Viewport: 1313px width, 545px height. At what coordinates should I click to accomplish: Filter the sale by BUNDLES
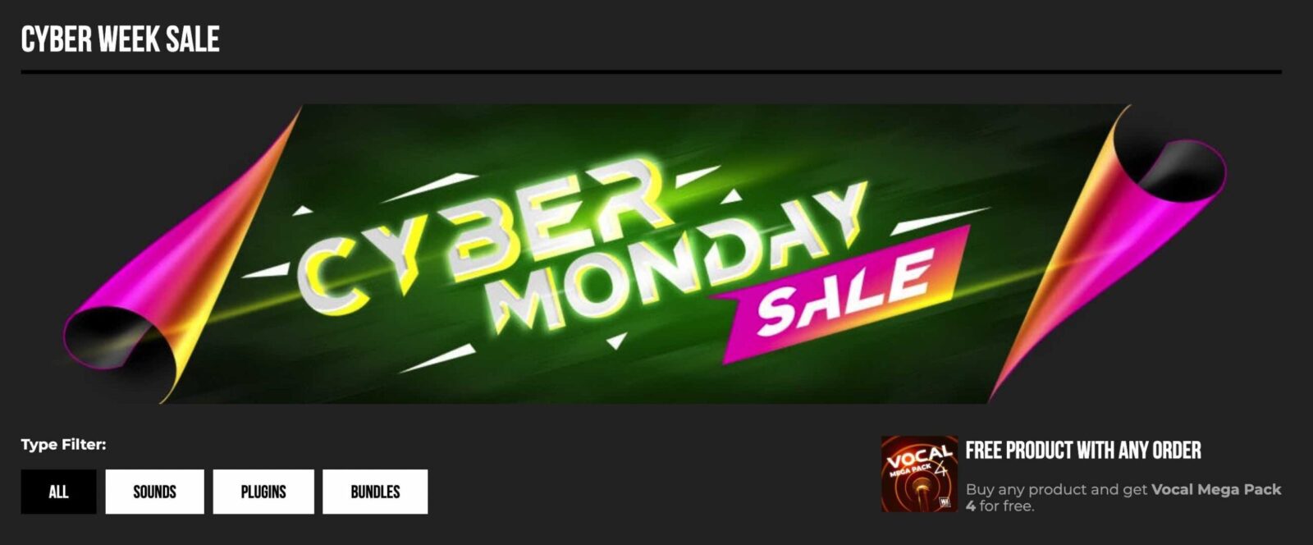coord(375,492)
